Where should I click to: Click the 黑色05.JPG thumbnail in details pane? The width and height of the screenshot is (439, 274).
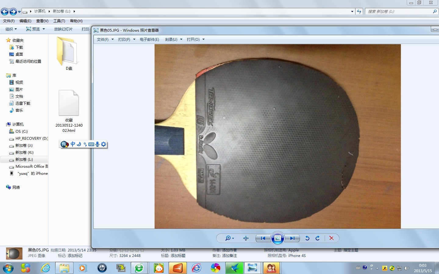(x=14, y=253)
